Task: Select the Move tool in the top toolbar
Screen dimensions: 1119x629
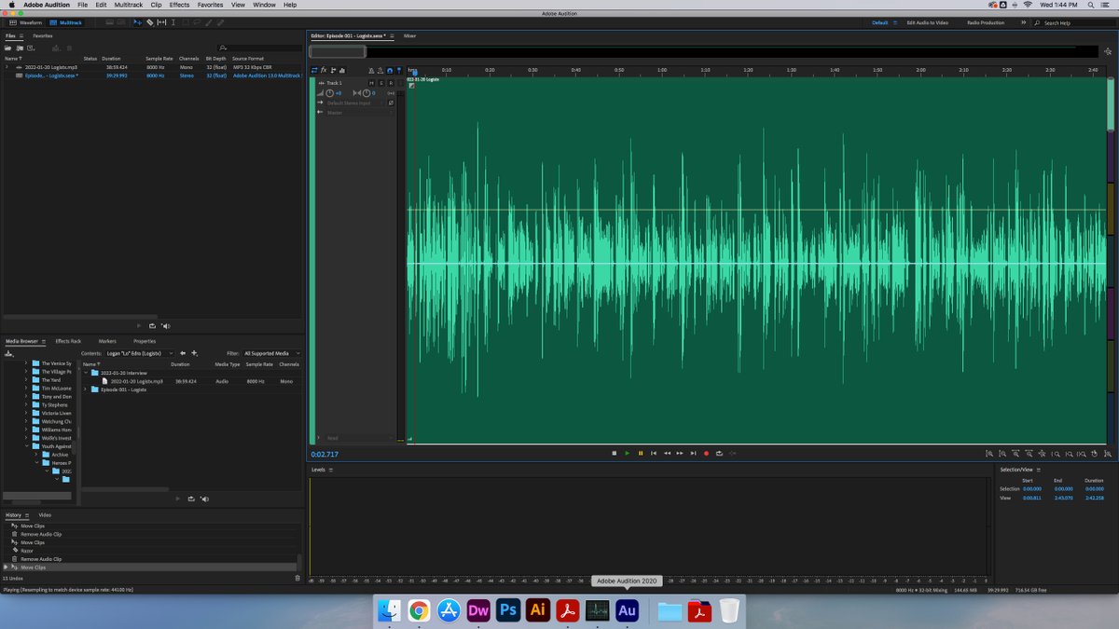Action: (137, 22)
